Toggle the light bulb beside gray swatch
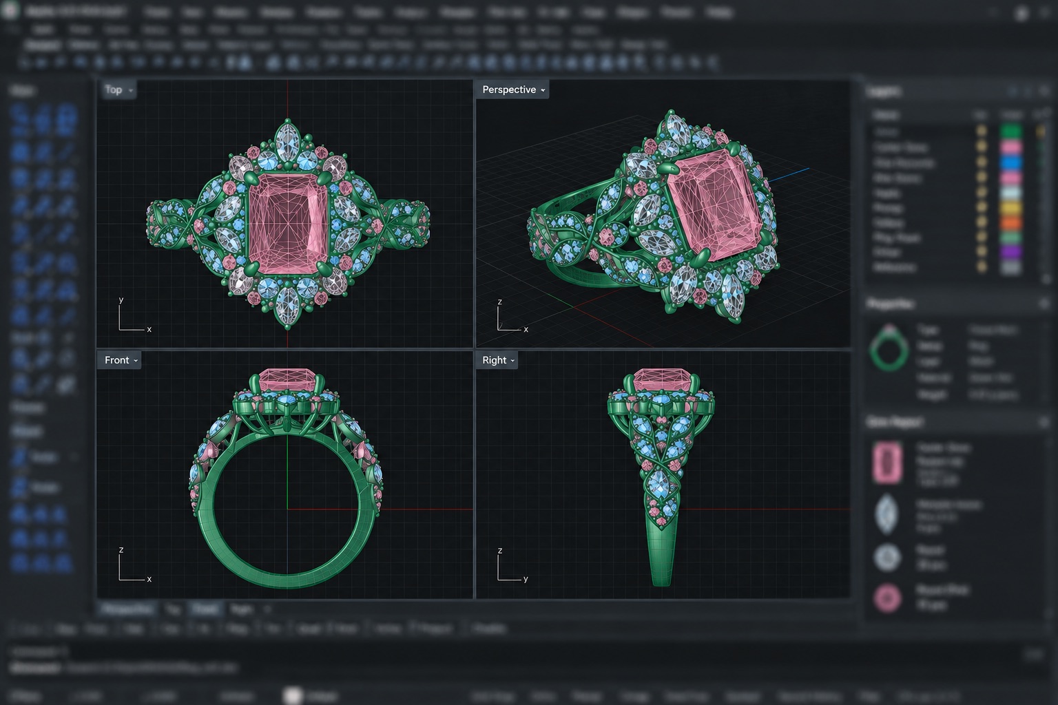This screenshot has width=1058, height=705. [x=982, y=268]
